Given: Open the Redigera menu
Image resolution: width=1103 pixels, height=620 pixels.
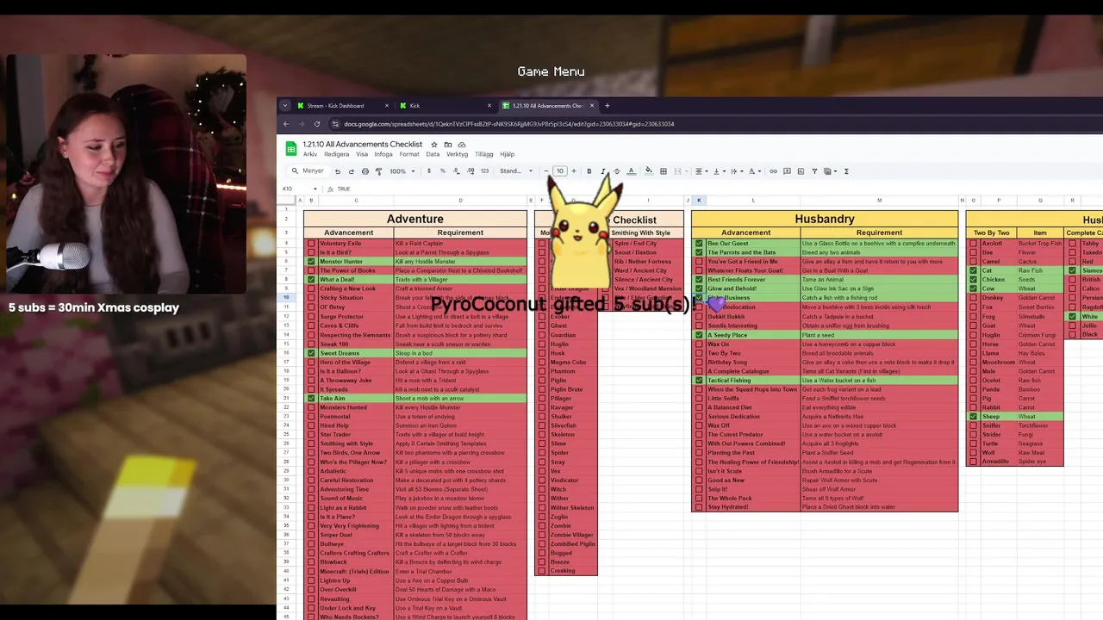Looking at the screenshot, I should (337, 154).
